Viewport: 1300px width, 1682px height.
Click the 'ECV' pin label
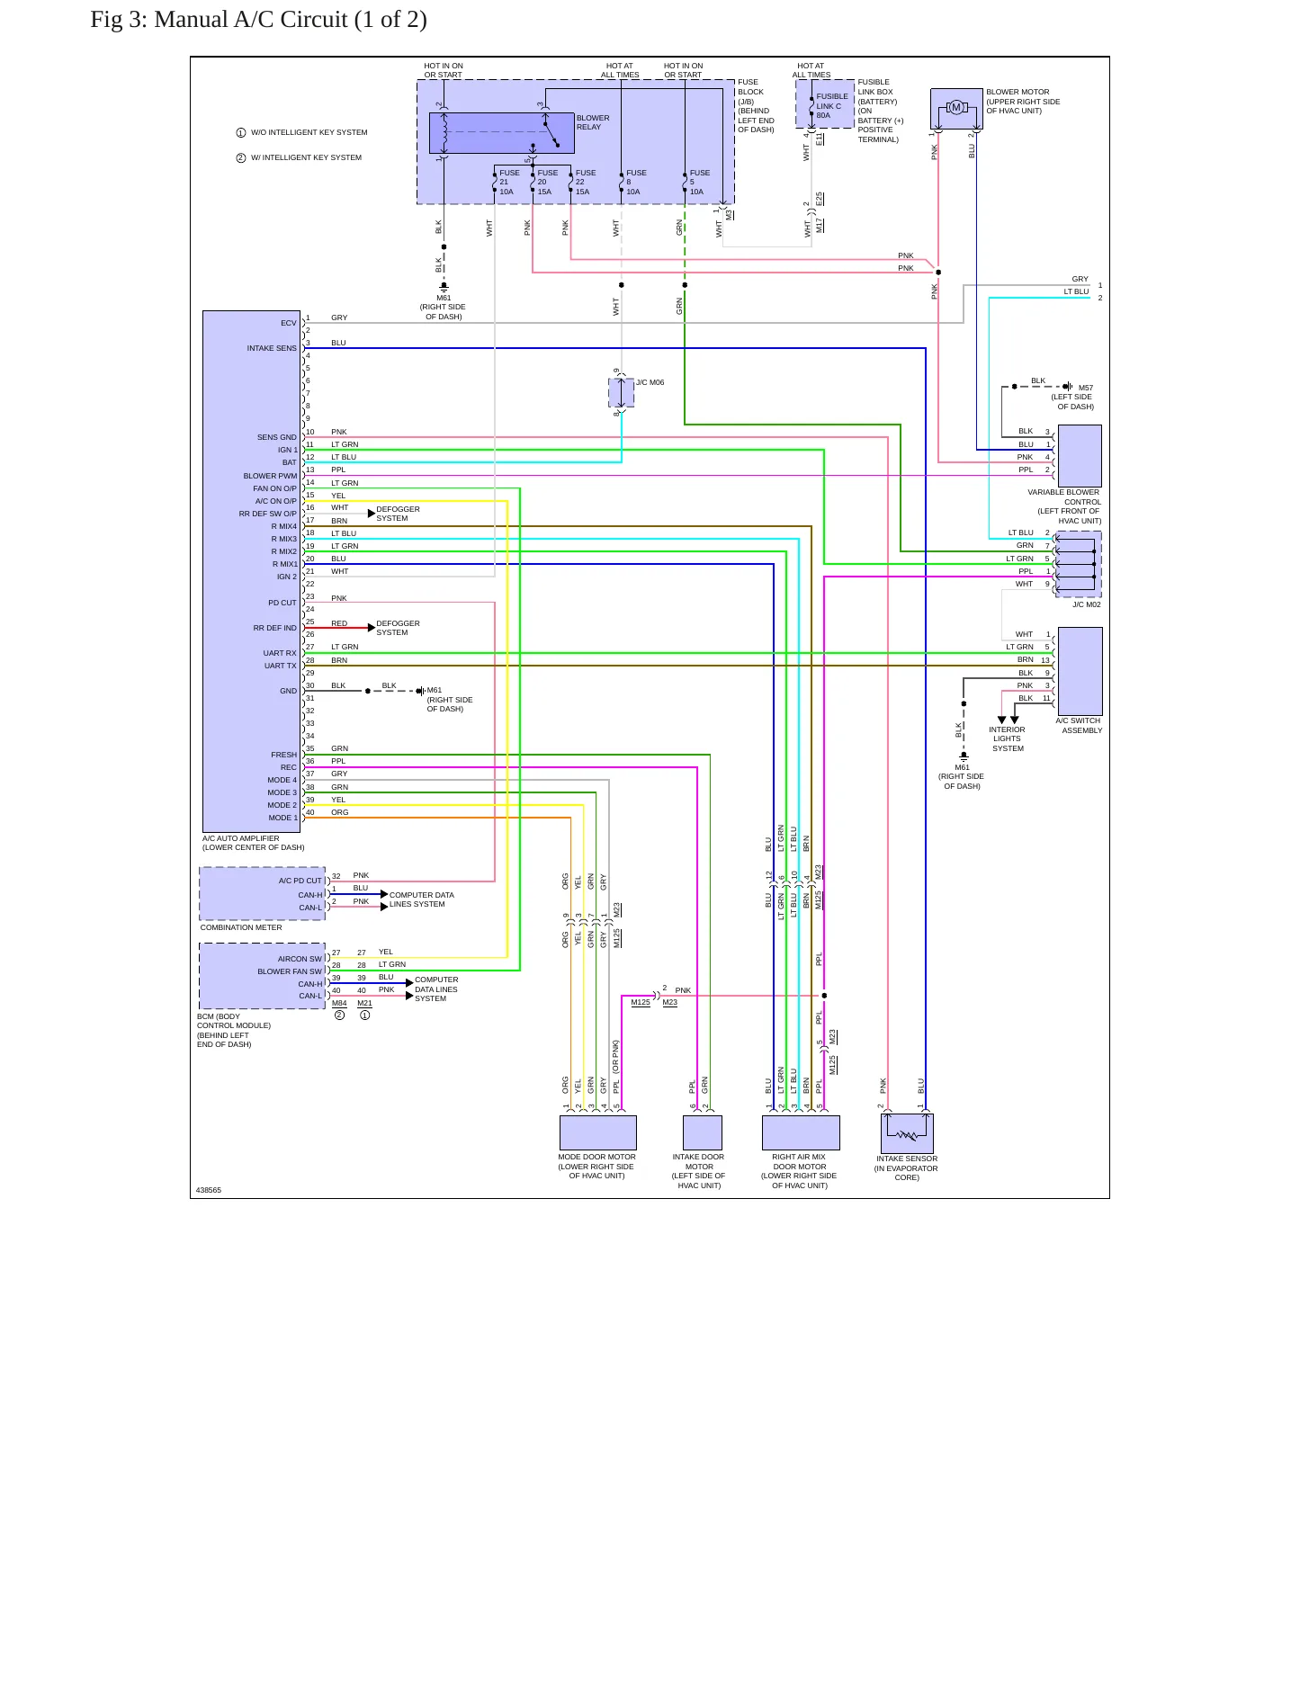[288, 324]
